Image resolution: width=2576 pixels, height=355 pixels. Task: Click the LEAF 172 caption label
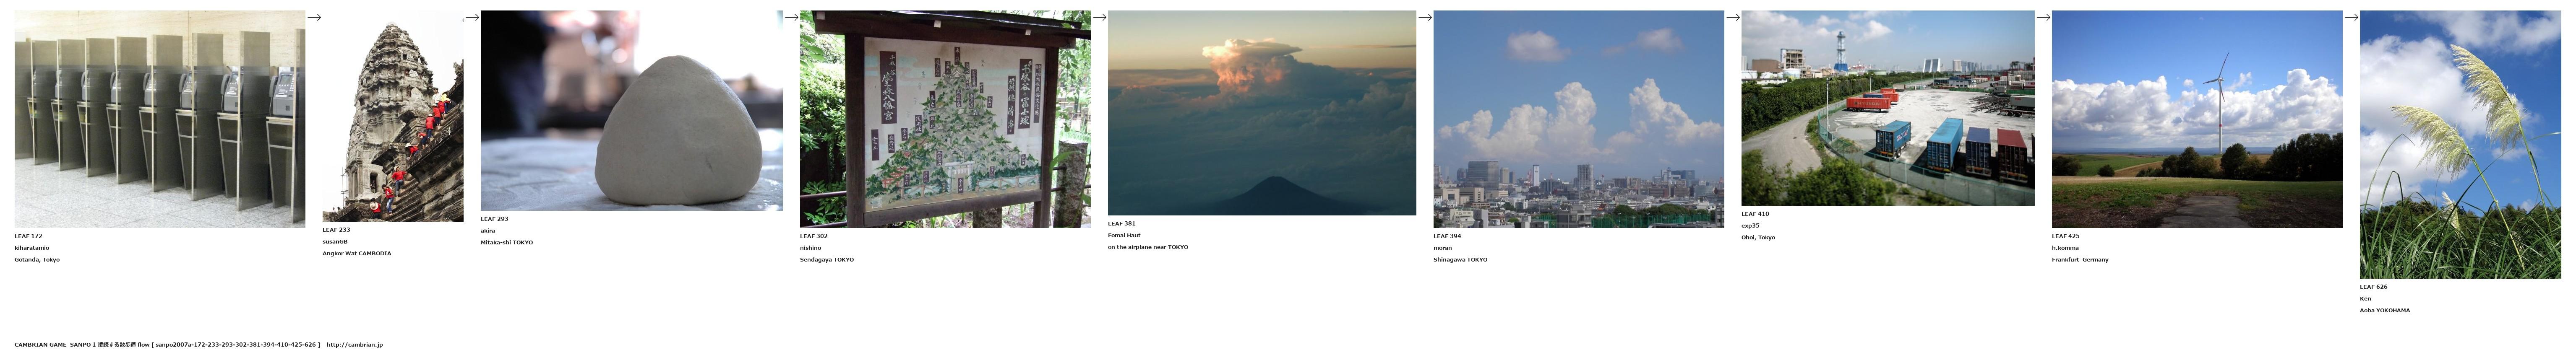tap(28, 236)
